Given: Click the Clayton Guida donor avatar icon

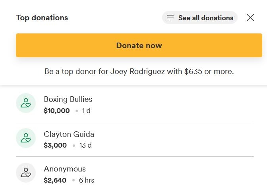Looking at the screenshot, I should (26, 138).
